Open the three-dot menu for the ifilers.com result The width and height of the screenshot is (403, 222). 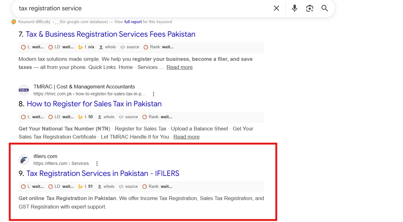(97, 163)
